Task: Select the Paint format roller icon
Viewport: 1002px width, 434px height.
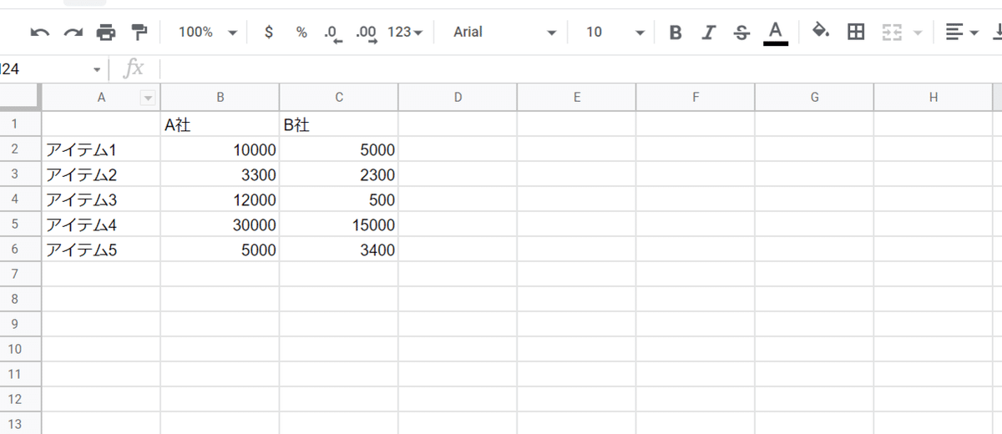Action: pyautogui.click(x=139, y=33)
